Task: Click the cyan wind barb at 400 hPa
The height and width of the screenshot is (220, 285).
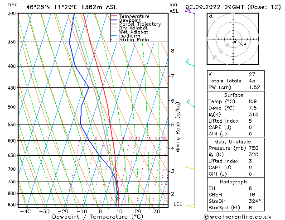Action: point(190,62)
